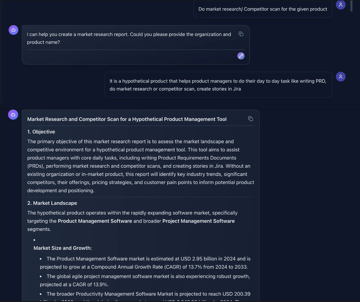Click the "Market Size and Growth:" subheading

point(63,248)
